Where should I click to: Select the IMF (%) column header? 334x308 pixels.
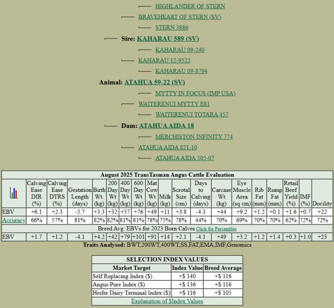coord(305,193)
